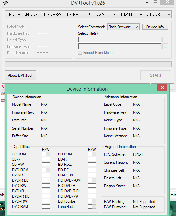The height and width of the screenshot is (216, 176).
Task: Toggle DVD+R read checkbox
Action: 44,191
